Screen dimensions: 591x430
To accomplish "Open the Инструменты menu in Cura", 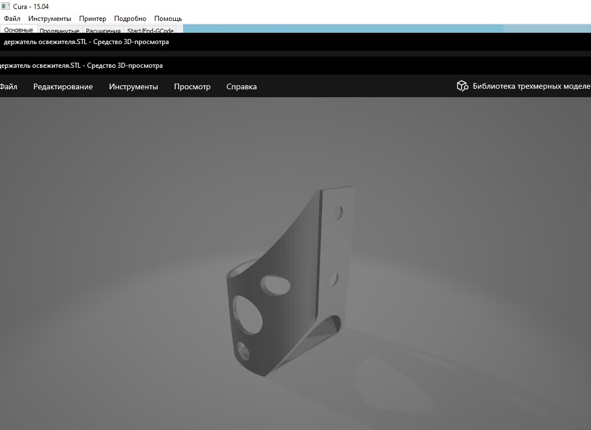I will (49, 19).
